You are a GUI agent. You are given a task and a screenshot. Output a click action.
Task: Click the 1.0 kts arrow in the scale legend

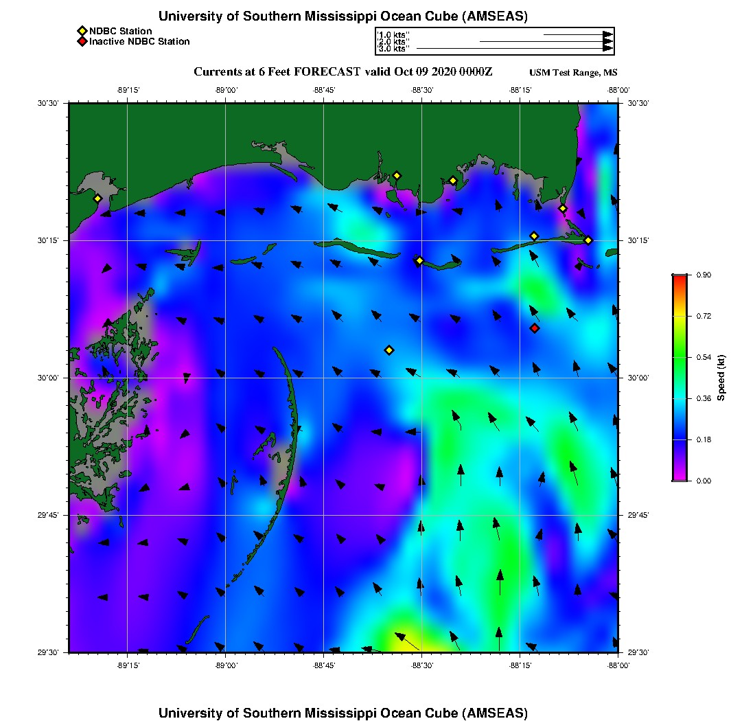(578, 34)
